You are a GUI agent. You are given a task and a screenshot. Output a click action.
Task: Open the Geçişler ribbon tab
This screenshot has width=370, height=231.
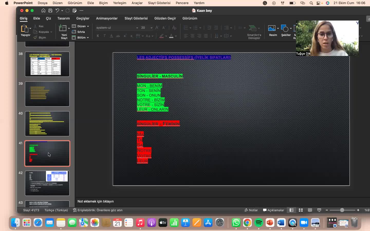(x=83, y=18)
